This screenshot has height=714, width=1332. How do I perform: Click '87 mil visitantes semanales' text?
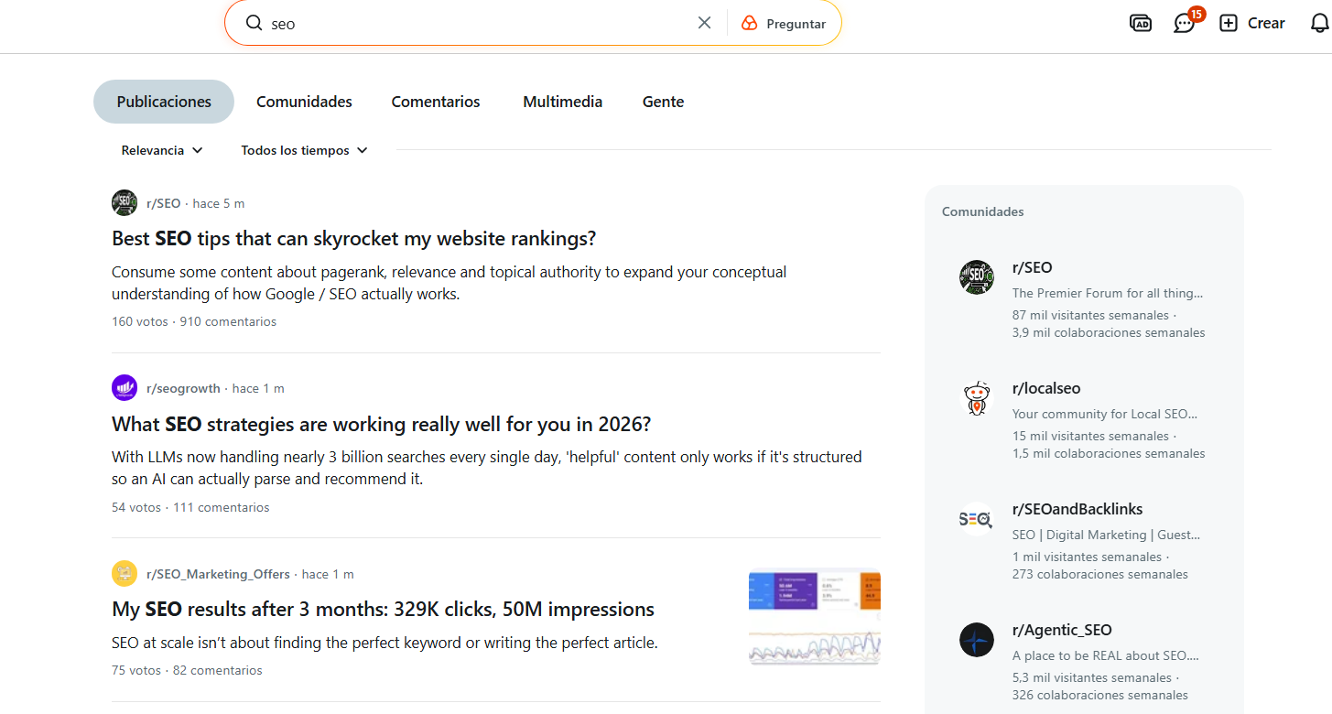[x=1090, y=315]
